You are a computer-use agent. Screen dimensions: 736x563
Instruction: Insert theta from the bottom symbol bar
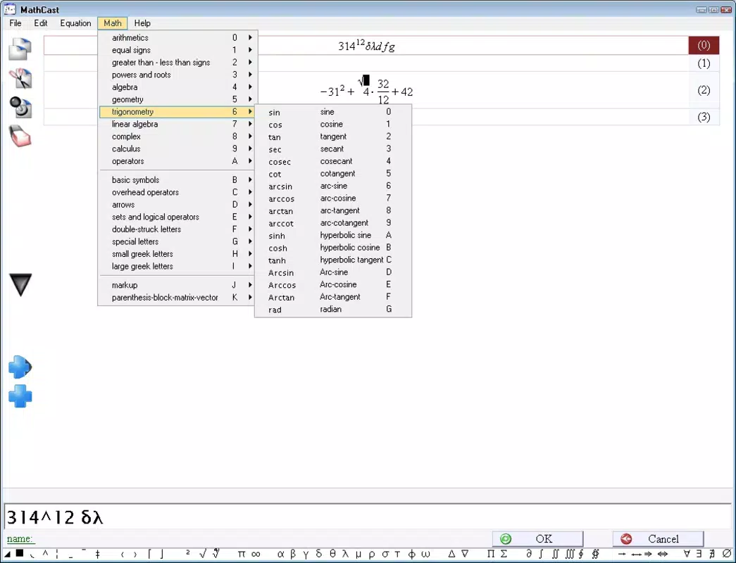pyautogui.click(x=332, y=554)
